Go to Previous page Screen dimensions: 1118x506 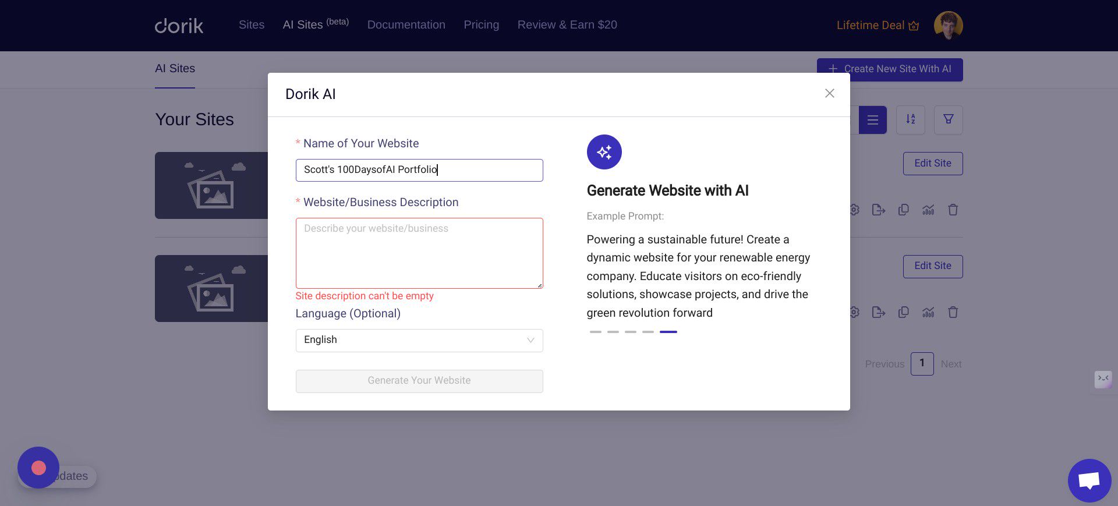coord(885,364)
